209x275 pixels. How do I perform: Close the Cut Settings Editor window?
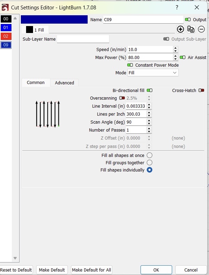(x=197, y=7)
